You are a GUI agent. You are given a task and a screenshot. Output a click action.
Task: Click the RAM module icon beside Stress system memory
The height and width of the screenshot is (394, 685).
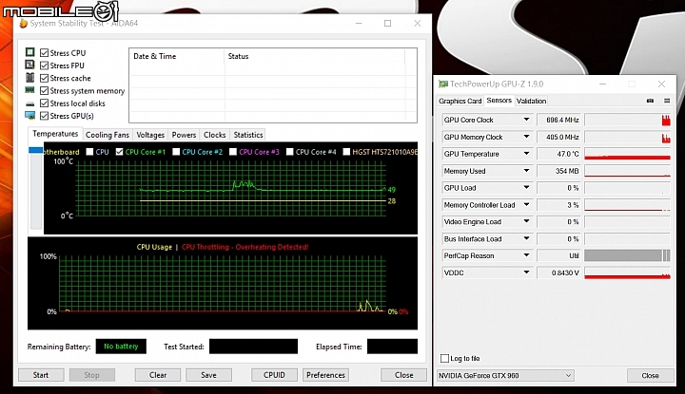pos(29,90)
